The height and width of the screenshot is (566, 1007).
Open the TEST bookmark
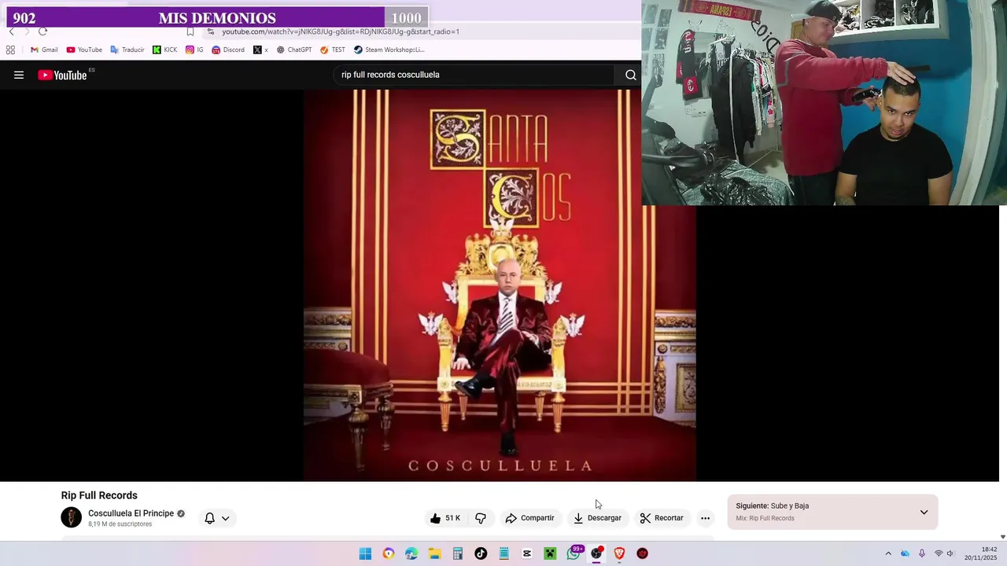(x=333, y=50)
